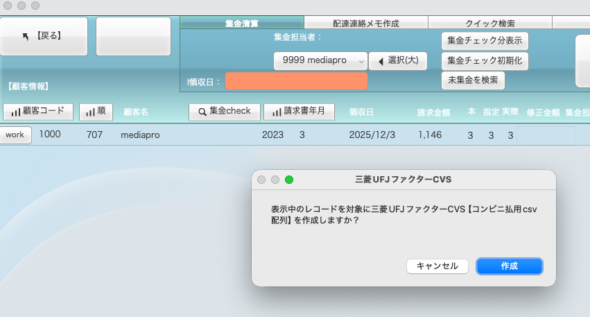Cancel the dialog with キャンセル
This screenshot has height=317, width=590.
click(x=437, y=266)
